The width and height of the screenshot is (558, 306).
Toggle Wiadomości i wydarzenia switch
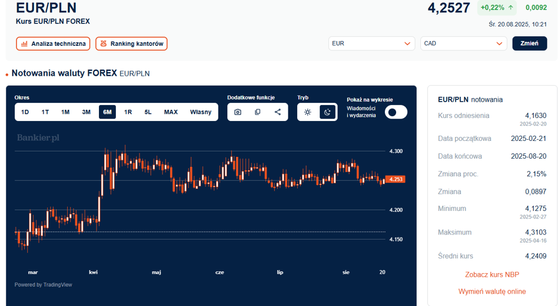[396, 112]
